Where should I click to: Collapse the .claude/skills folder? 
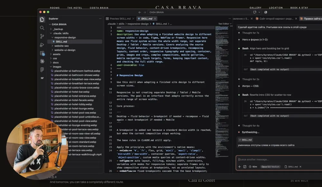click(x=51, y=33)
